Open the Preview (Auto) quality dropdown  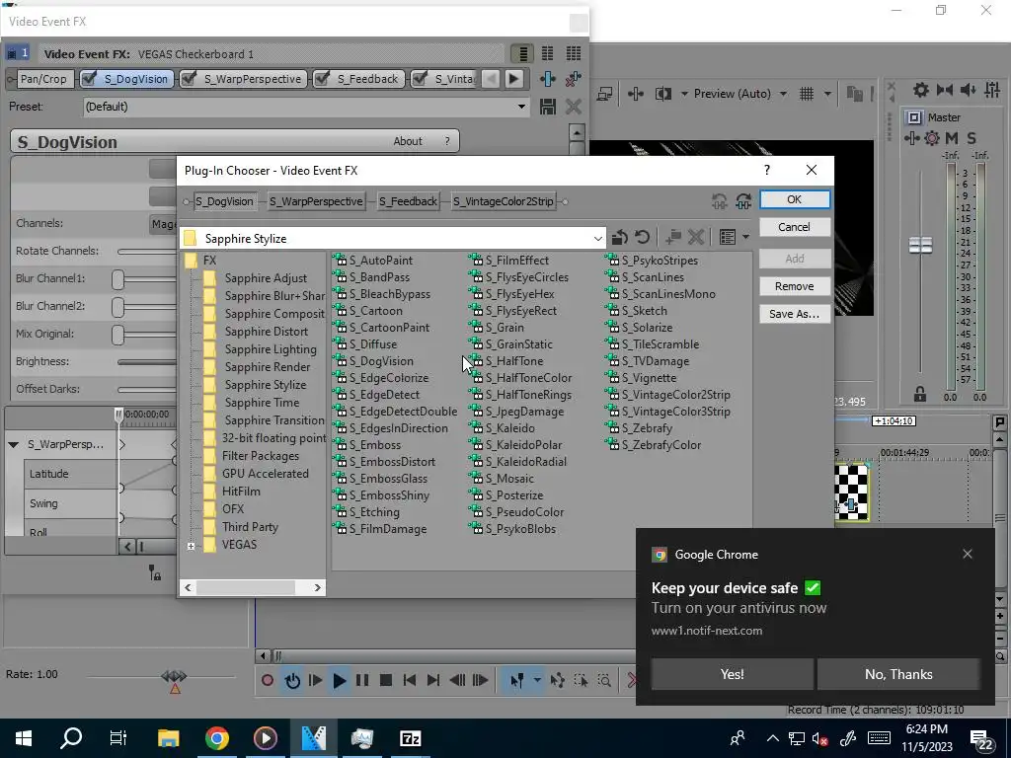783,94
